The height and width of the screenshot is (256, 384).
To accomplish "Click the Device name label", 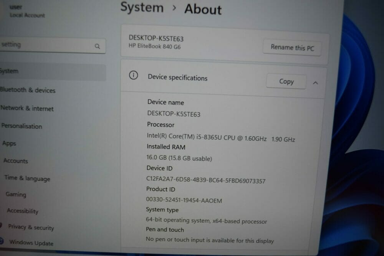I will (166, 102).
